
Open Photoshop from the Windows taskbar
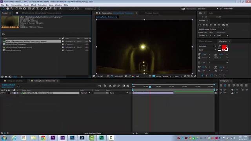72,137
